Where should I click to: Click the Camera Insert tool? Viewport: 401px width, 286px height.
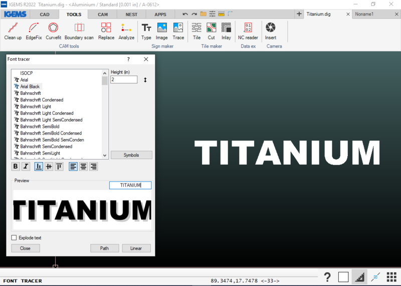pyautogui.click(x=271, y=31)
